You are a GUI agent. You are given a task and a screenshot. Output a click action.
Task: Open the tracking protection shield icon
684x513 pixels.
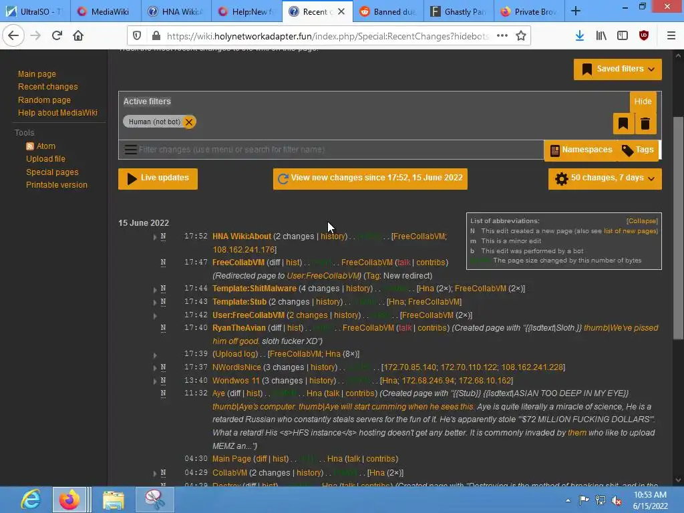137,36
